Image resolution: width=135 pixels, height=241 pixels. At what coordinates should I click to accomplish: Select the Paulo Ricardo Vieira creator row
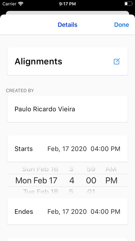67,109
